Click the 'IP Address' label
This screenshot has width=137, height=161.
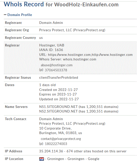[x=13, y=151]
